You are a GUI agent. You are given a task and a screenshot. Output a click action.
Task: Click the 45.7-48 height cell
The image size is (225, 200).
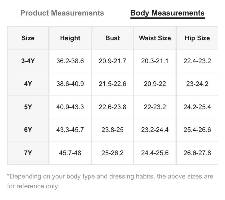coord(70,153)
